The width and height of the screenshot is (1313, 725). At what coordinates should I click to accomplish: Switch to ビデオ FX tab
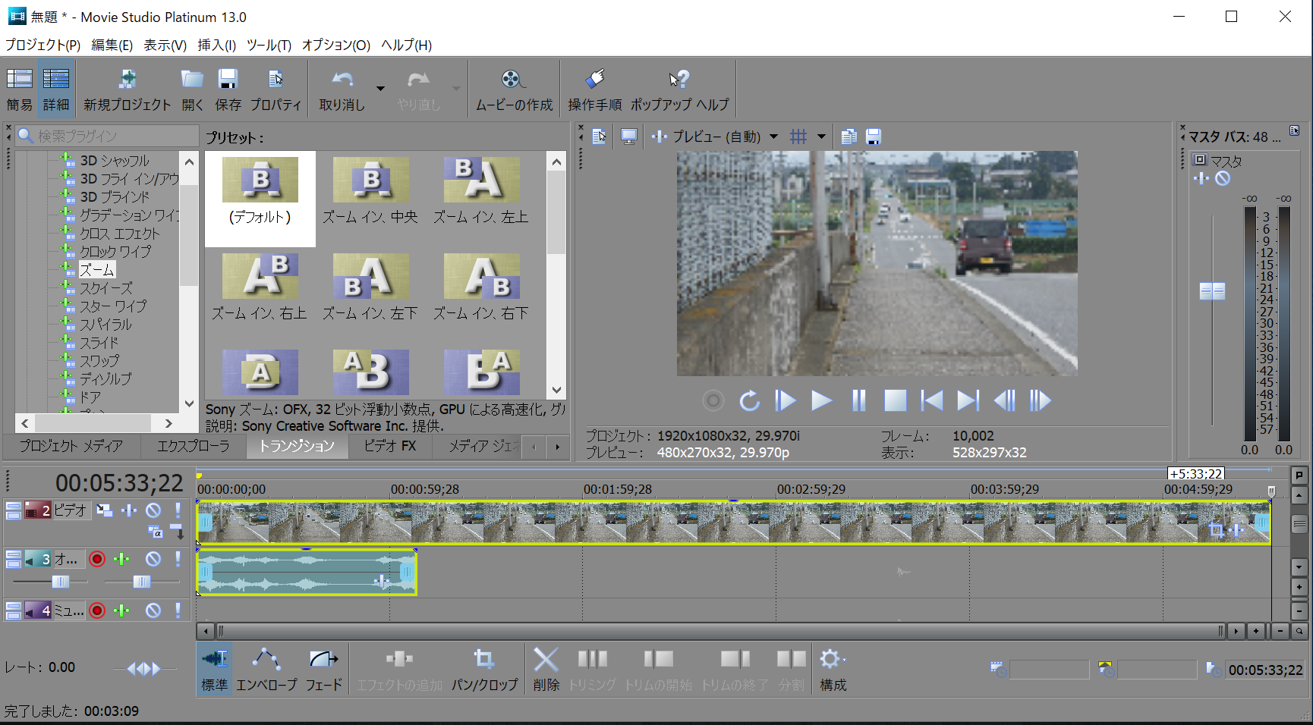click(389, 446)
